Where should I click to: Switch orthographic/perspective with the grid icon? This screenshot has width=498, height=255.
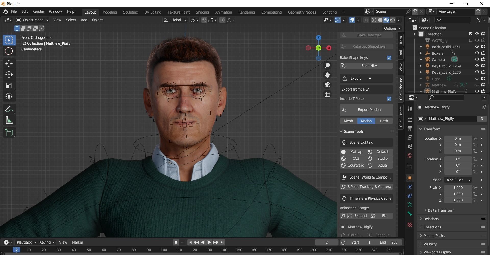pos(327,94)
